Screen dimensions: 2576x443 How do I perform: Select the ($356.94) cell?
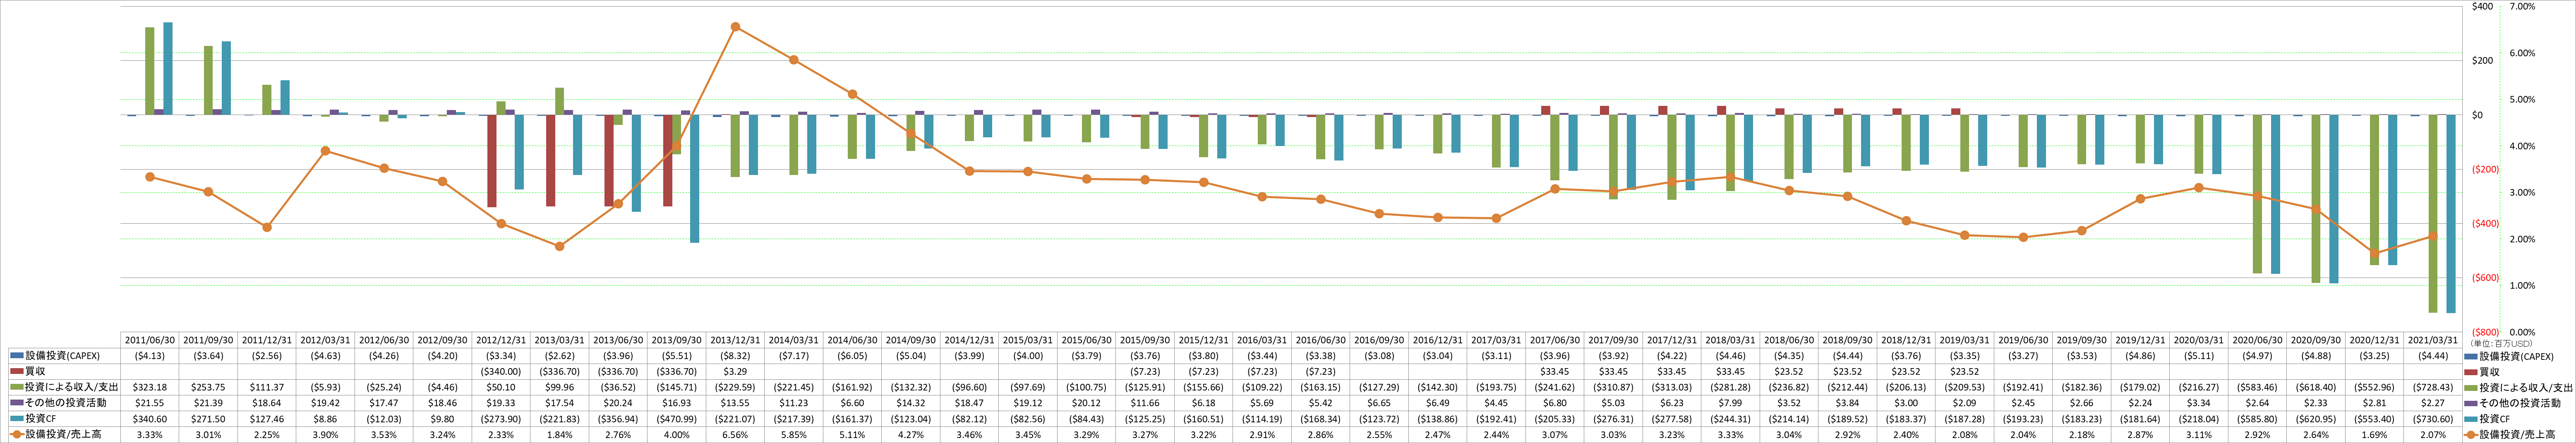click(618, 419)
